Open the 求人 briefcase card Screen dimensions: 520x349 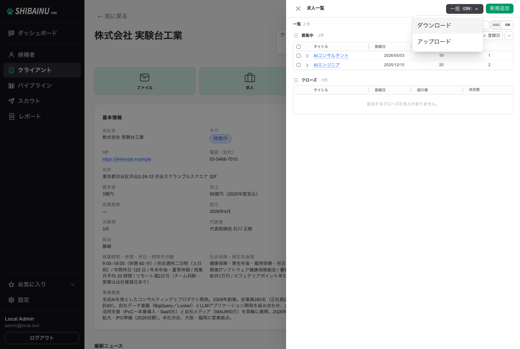[250, 81]
